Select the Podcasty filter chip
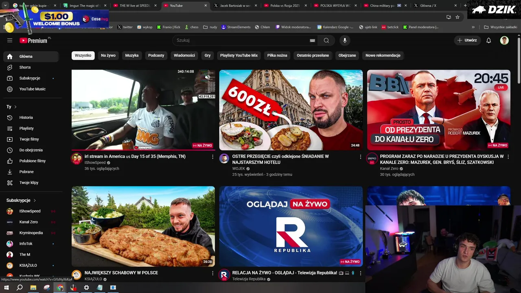This screenshot has height=293, width=521. coord(156,55)
